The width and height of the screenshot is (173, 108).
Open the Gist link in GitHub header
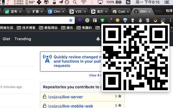click(x=6, y=39)
